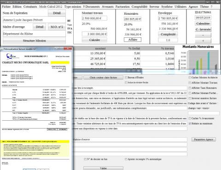221x170 pixels.
Task: Toggle the Bureau d'Études checkbox
Action: [x=126, y=77]
